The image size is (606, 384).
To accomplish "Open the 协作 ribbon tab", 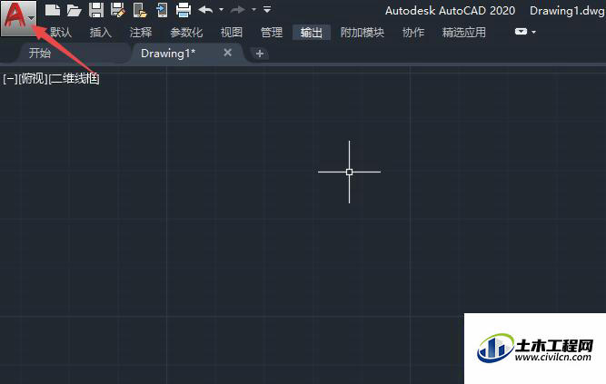I will (x=413, y=33).
